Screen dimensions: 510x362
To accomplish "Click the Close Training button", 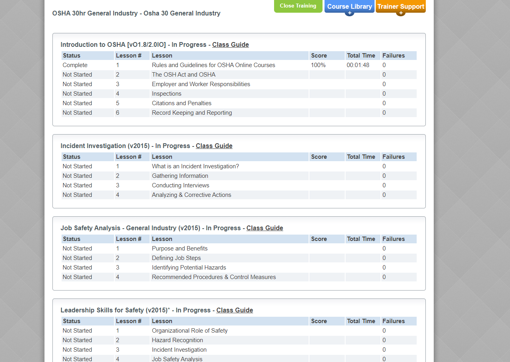I will [x=298, y=6].
